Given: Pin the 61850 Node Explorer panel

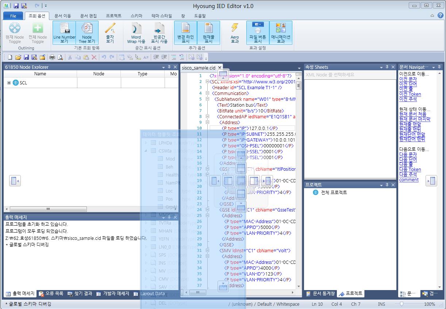Looking at the screenshot, I should click(x=169, y=67).
